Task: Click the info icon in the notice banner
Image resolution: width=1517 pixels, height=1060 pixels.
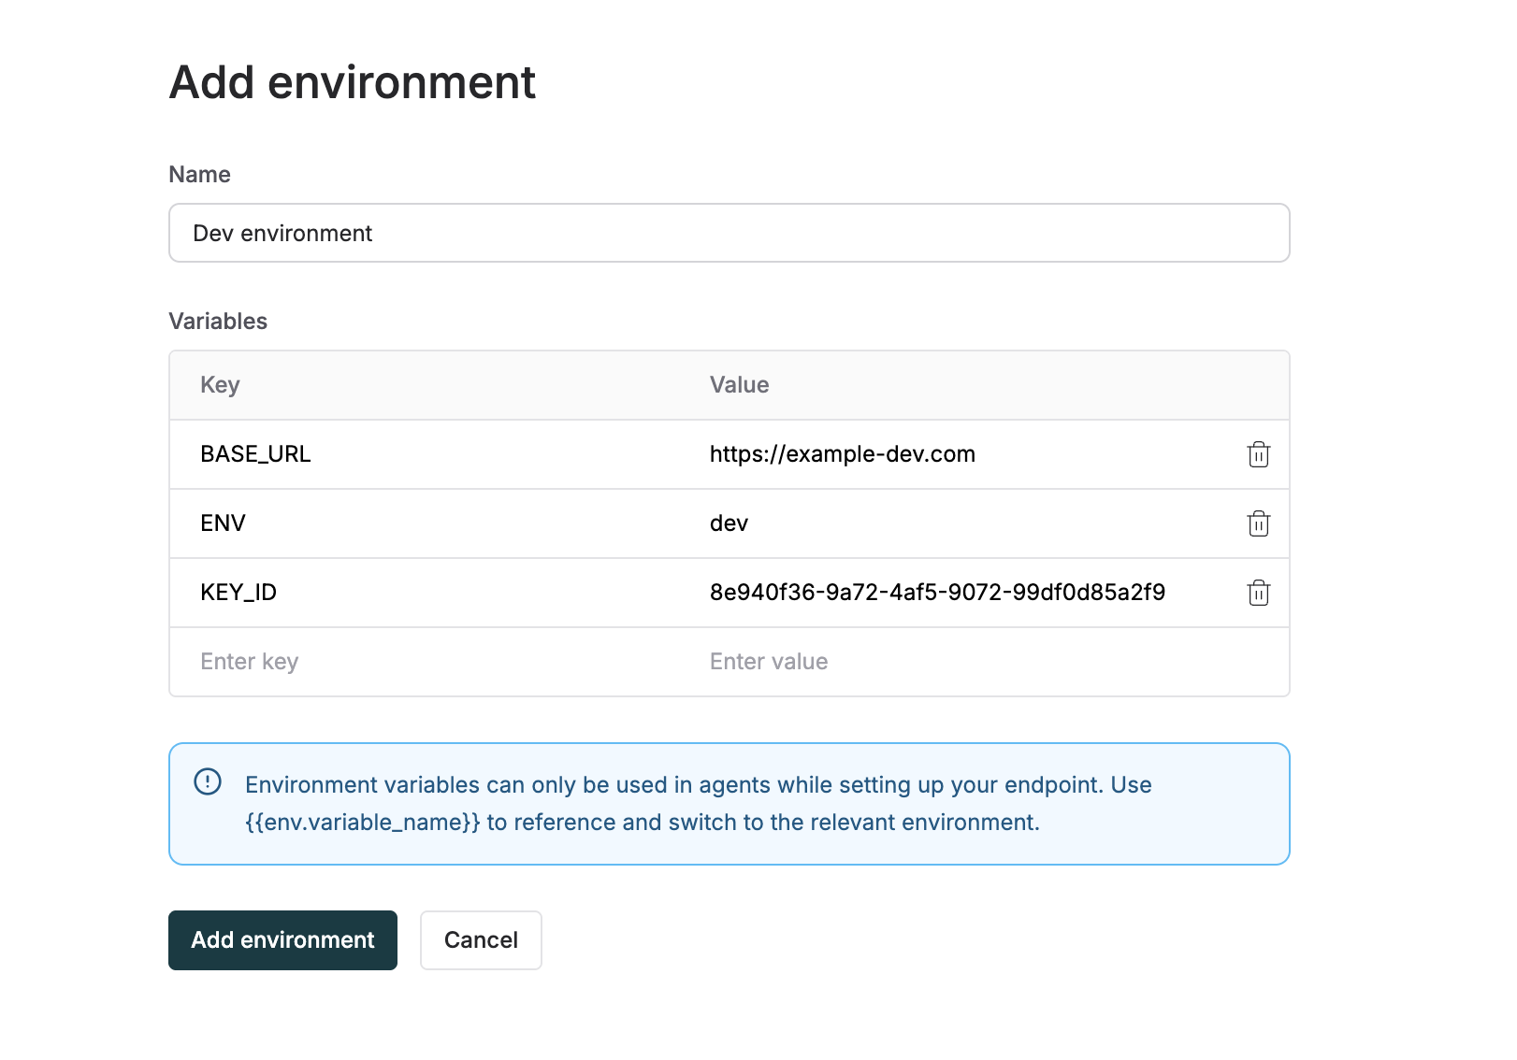Action: (208, 781)
